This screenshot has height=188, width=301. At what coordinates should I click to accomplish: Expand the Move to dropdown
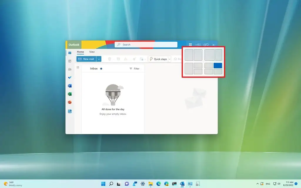pyautogui.click(x=145, y=59)
